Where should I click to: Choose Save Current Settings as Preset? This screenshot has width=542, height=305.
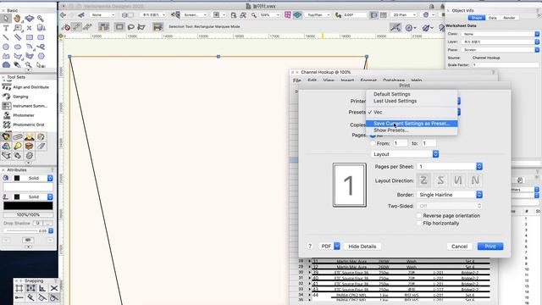coord(412,124)
